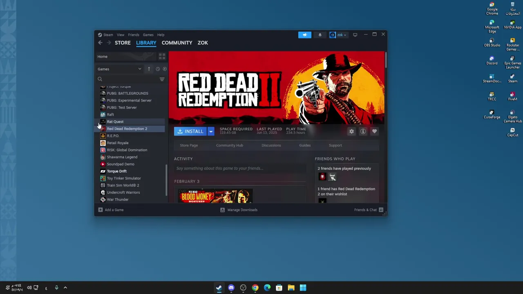Open OBS Studio desktop shortcut

tap(492, 42)
